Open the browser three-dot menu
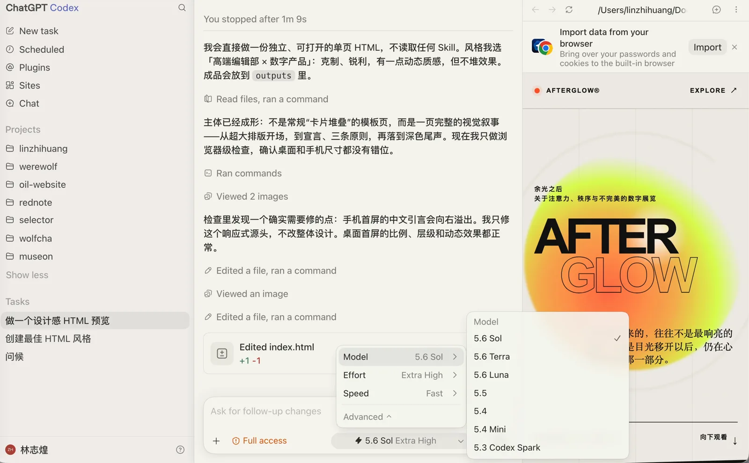This screenshot has height=463, width=749. [x=736, y=9]
